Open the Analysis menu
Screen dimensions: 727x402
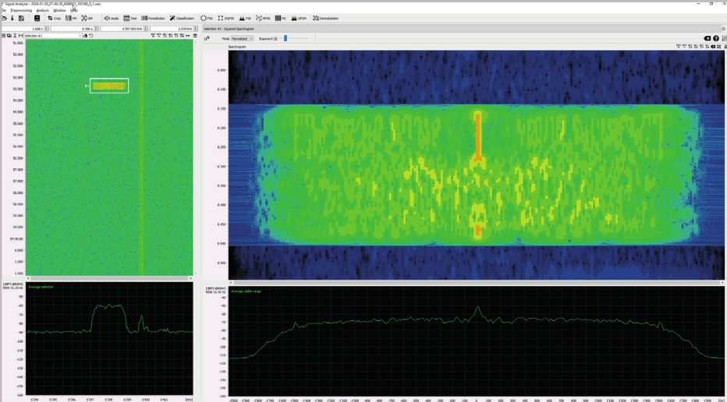click(42, 10)
